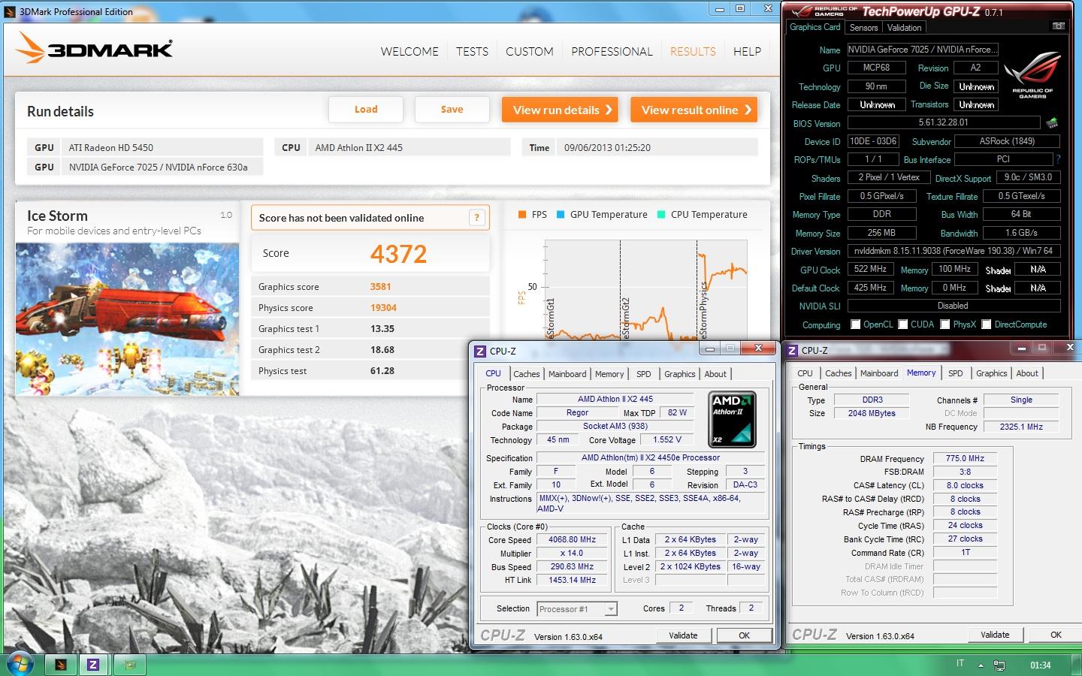Click the system clock showing 01:34
The image size is (1082, 676).
click(1041, 665)
